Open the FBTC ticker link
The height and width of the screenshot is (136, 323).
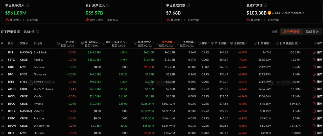pos(11,60)
